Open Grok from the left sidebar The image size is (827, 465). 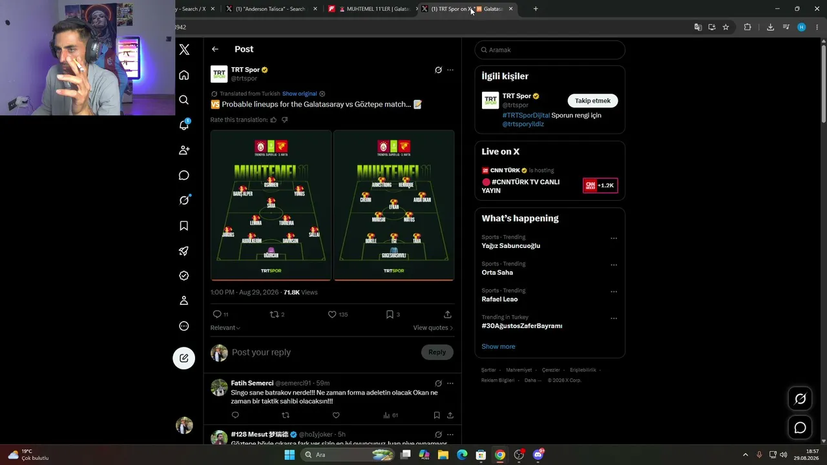tap(184, 200)
